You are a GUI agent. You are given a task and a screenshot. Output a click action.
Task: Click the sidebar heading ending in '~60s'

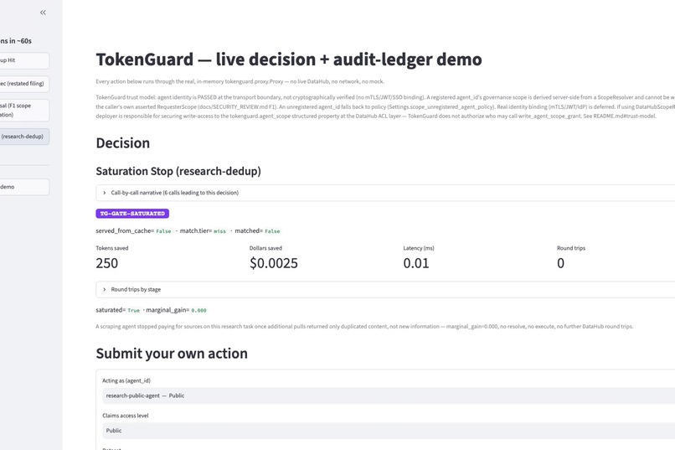[16, 41]
